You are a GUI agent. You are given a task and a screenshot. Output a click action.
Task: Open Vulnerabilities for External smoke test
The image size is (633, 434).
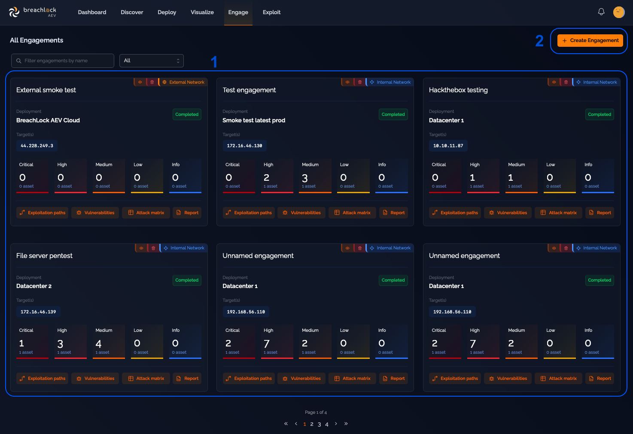point(95,212)
